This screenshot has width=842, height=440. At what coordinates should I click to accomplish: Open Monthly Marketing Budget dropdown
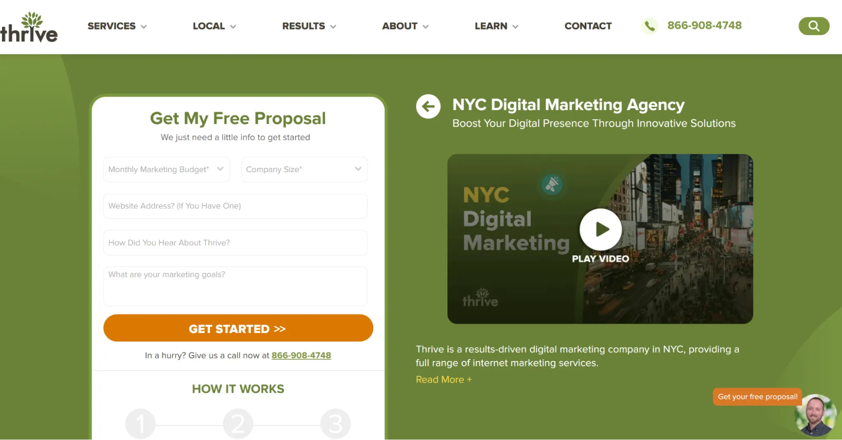pyautogui.click(x=167, y=170)
